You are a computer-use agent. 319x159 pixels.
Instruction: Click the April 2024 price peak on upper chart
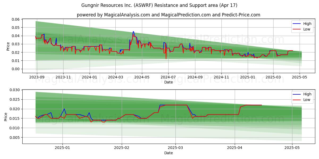click(x=133, y=32)
